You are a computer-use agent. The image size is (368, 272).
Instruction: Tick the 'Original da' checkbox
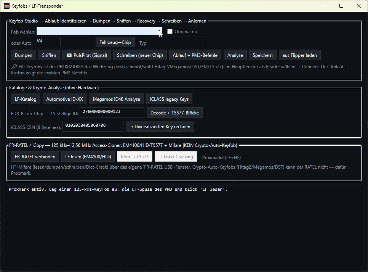(x=170, y=32)
